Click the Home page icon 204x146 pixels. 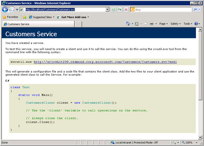click(x=128, y=24)
